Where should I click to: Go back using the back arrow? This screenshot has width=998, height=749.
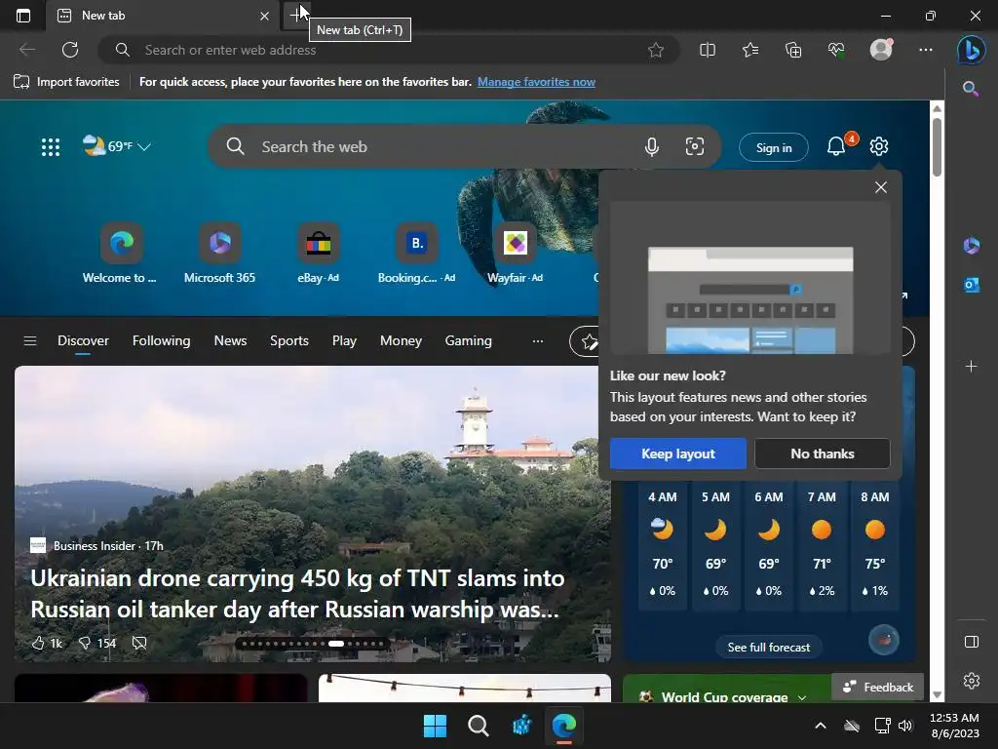(26, 50)
